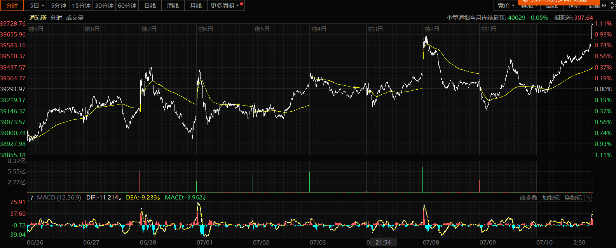
Task: Show the 日线 daily chart
Action: (x=150, y=5)
